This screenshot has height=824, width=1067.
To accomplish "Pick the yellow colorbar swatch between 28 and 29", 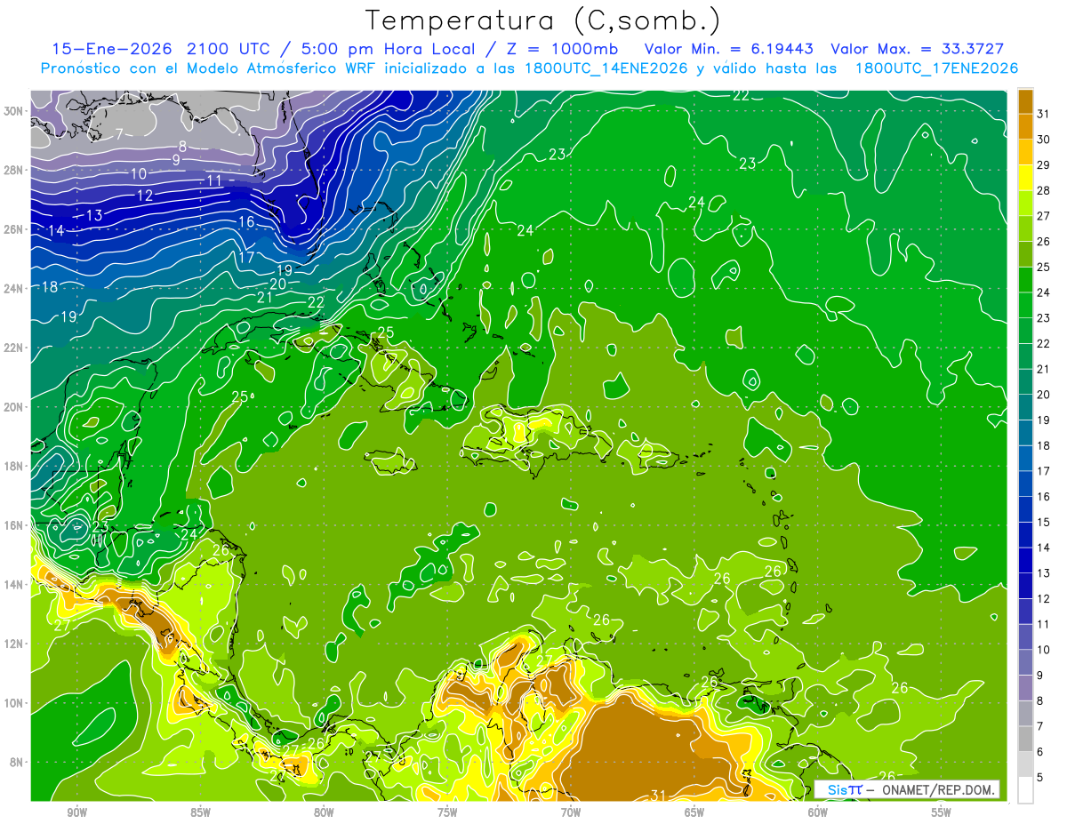I will (1025, 179).
